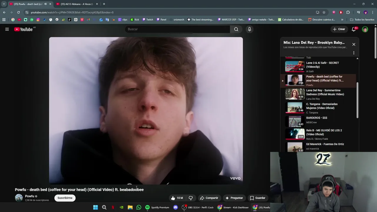Click Powfu channel name link

(29, 196)
